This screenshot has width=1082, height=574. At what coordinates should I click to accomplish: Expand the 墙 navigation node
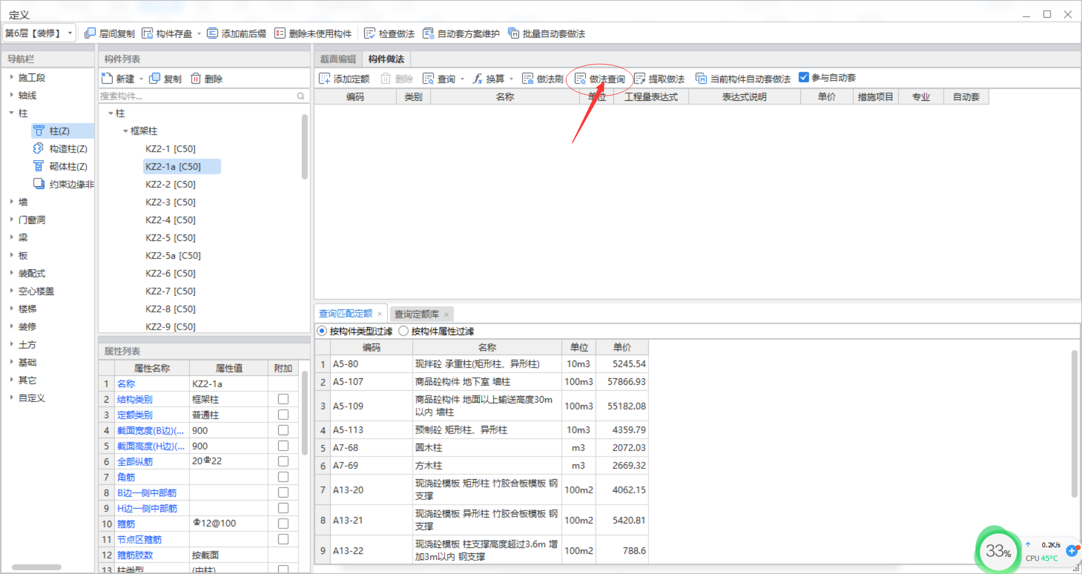11,202
